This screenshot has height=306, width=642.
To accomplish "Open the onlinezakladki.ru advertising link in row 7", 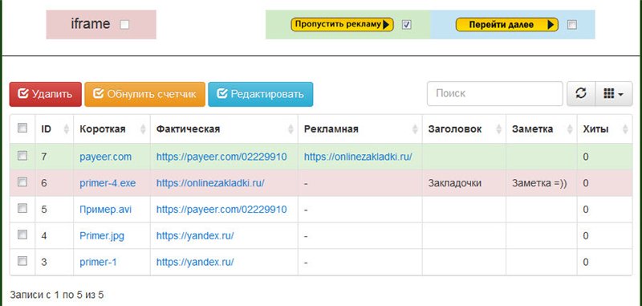I will 358,157.
